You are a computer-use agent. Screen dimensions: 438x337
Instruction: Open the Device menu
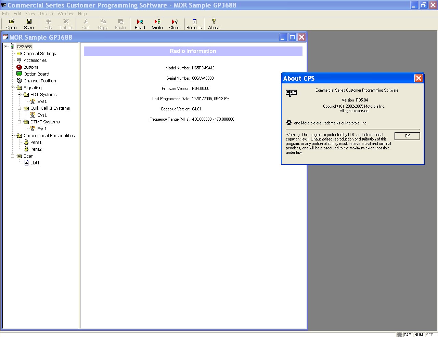point(46,13)
